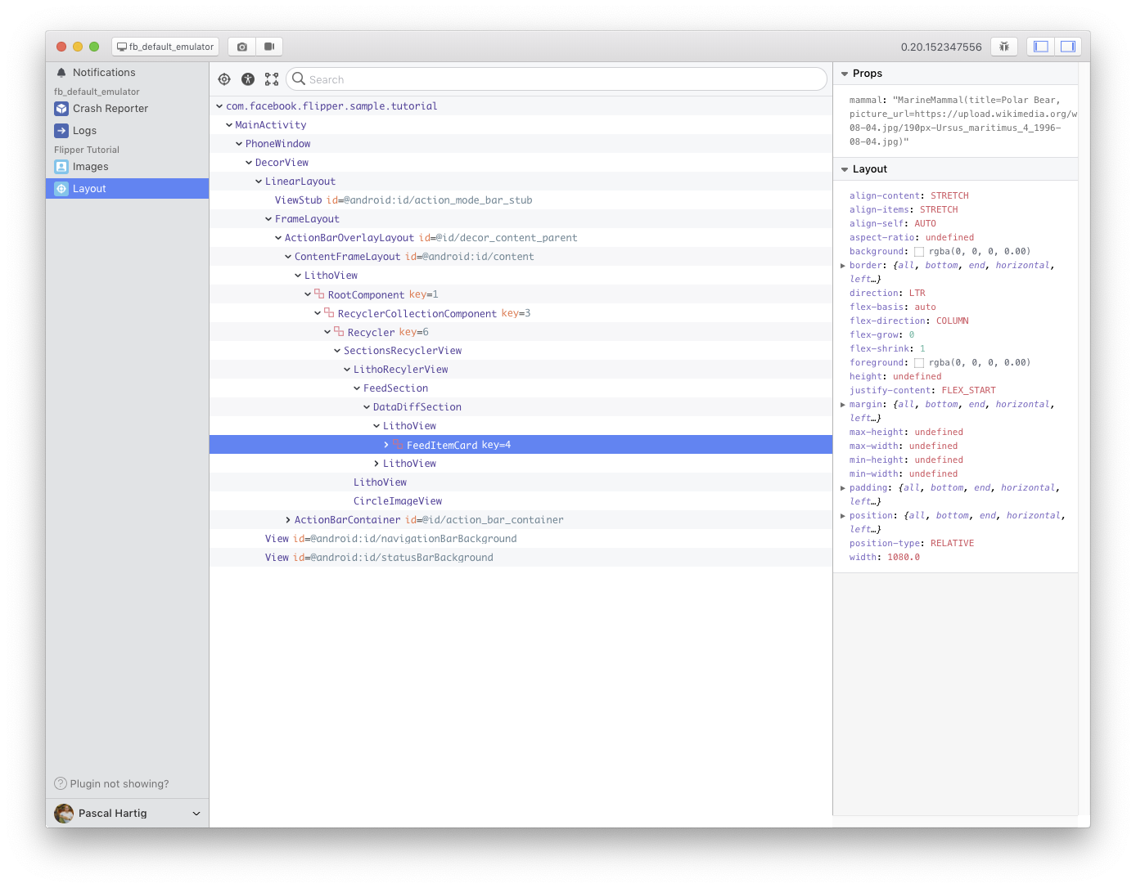The width and height of the screenshot is (1136, 888).
Task: Select the element picker target tool
Action: pyautogui.click(x=224, y=78)
